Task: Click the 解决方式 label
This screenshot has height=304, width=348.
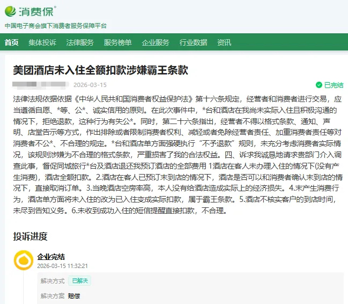Action: click(x=53, y=281)
